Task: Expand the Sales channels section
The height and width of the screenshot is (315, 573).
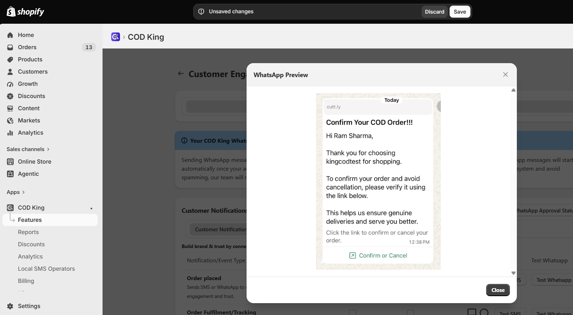Action: [28, 149]
